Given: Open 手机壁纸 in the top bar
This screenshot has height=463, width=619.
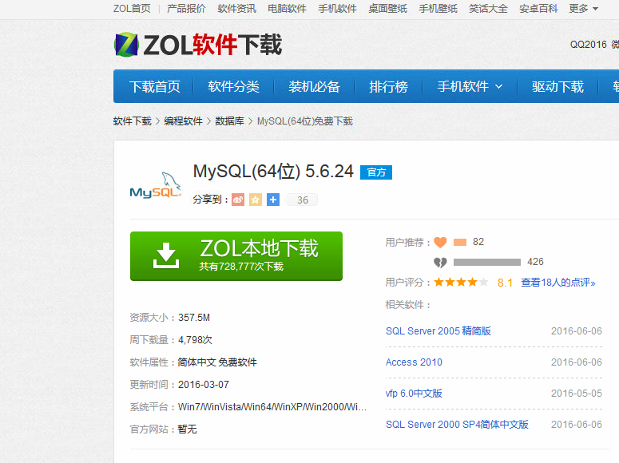Looking at the screenshot, I should [438, 9].
